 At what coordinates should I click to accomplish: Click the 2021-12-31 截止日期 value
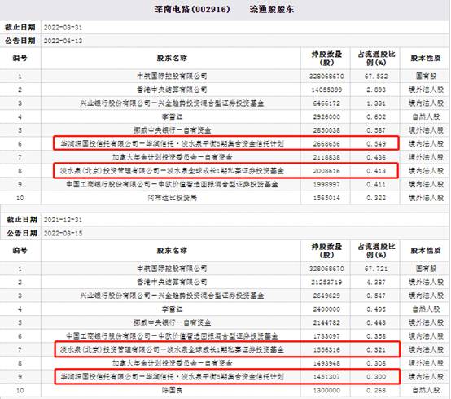click(63, 220)
